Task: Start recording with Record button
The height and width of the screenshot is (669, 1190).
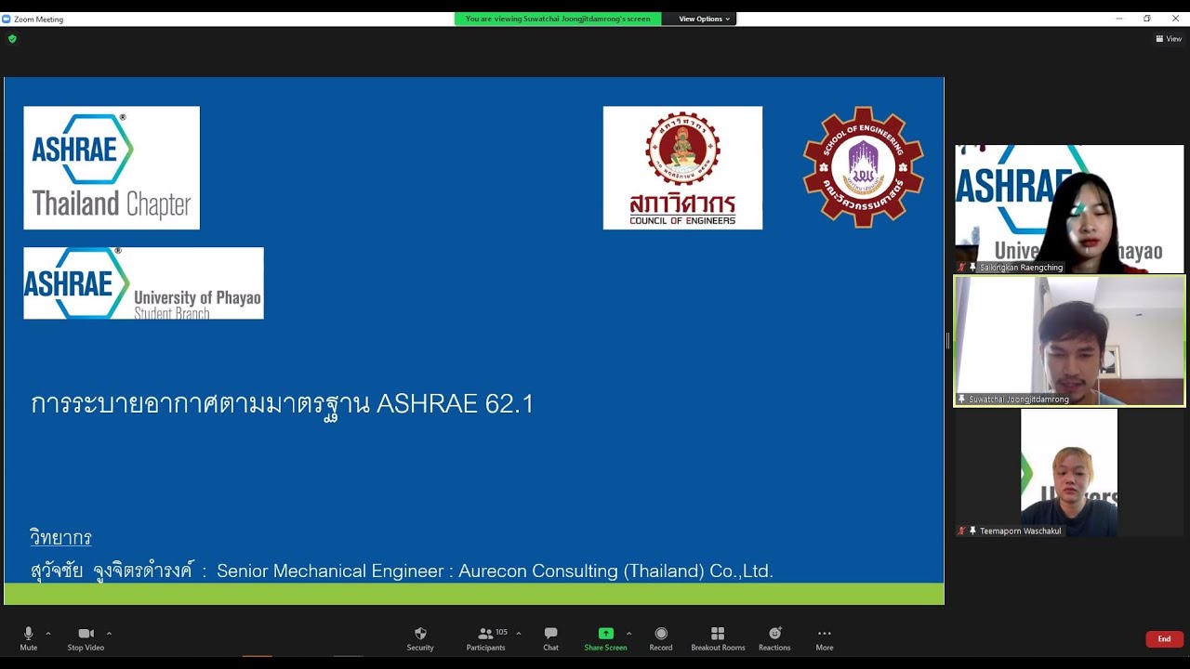Action: coord(661,638)
